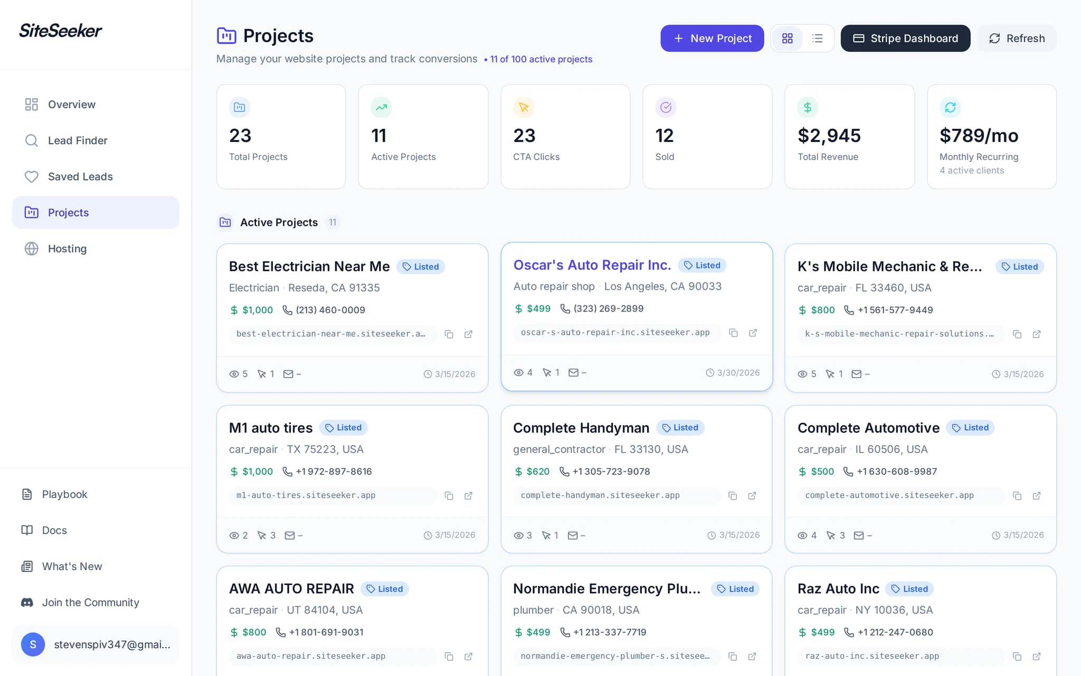Open normandie-emergency-plumber site in new tab
1081x676 pixels.
752,656
